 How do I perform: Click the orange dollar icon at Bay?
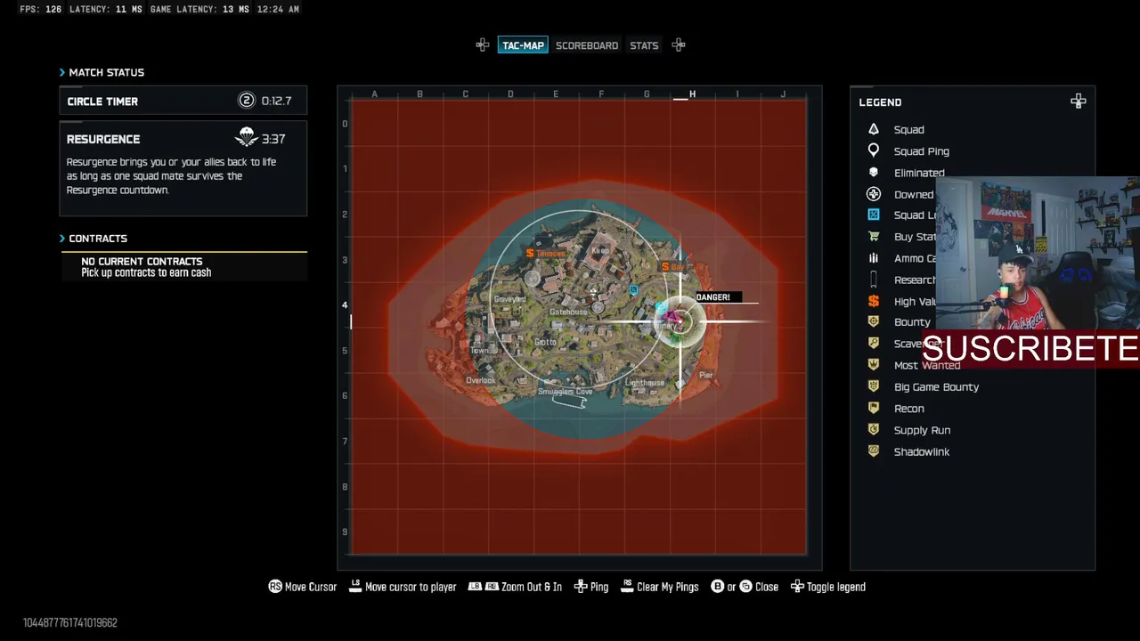pos(665,266)
